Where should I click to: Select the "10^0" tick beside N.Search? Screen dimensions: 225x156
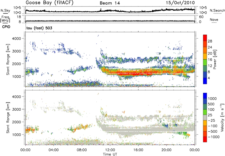point(203,13)
